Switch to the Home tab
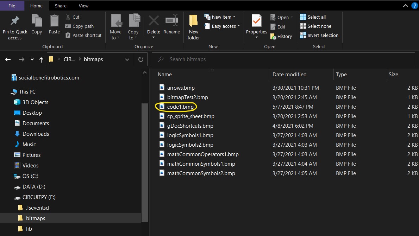The height and width of the screenshot is (236, 419). tap(36, 6)
